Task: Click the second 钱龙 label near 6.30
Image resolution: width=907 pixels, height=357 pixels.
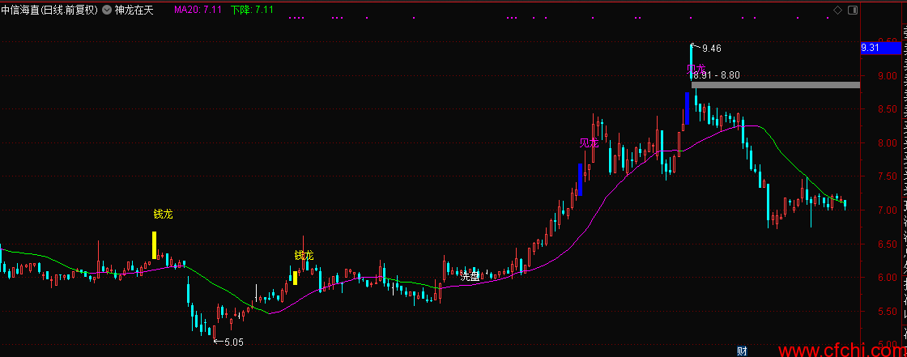Action: (x=303, y=255)
